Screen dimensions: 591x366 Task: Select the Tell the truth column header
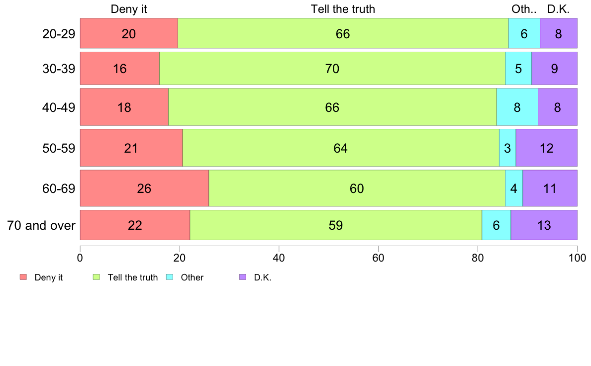[x=343, y=9]
